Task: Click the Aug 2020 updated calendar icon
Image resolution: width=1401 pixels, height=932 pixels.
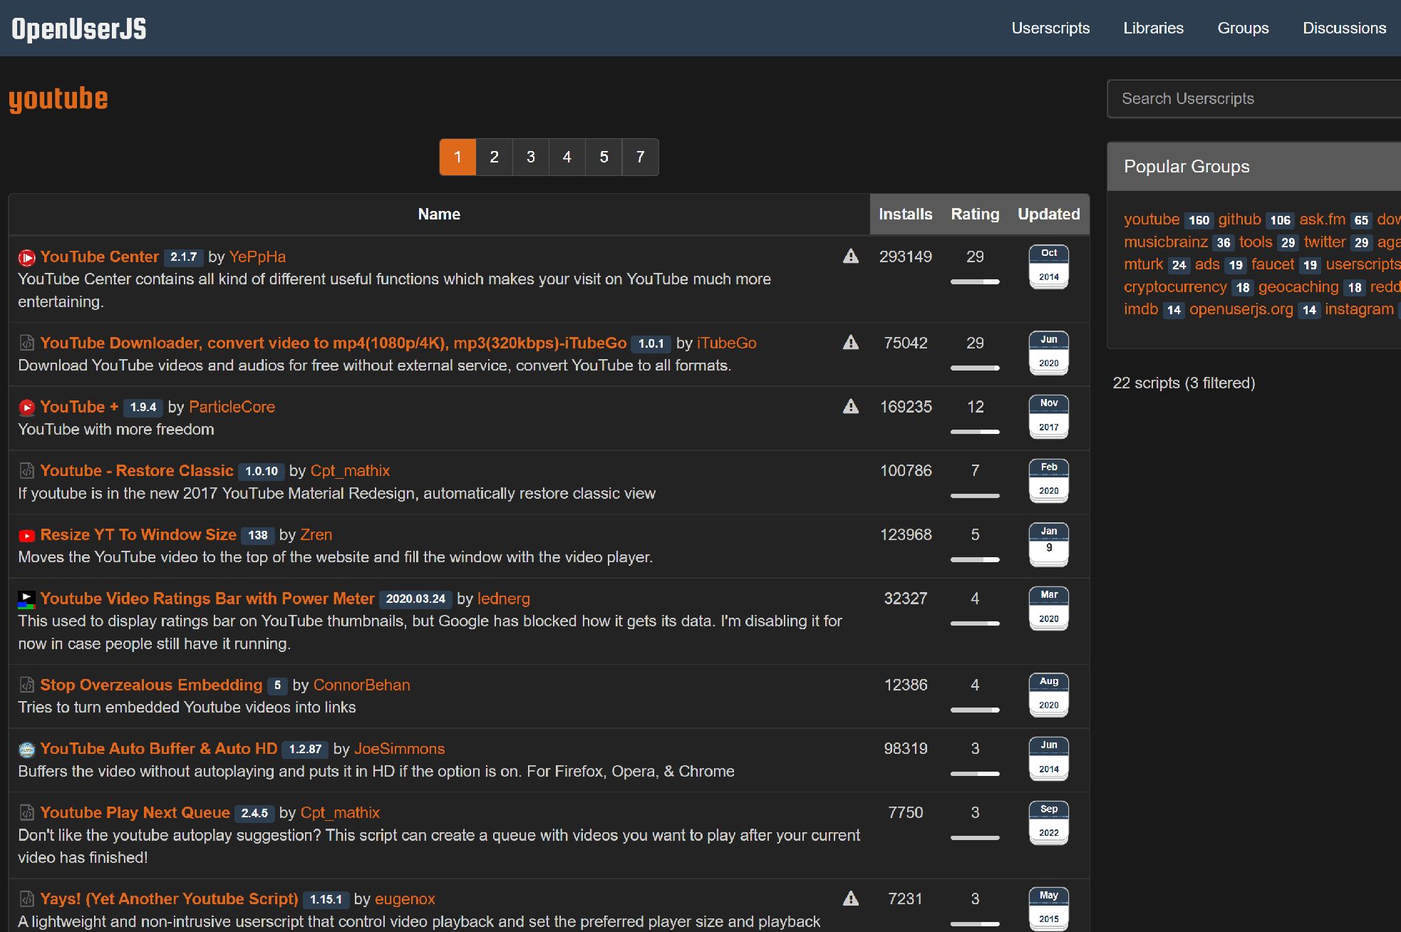Action: [1048, 695]
